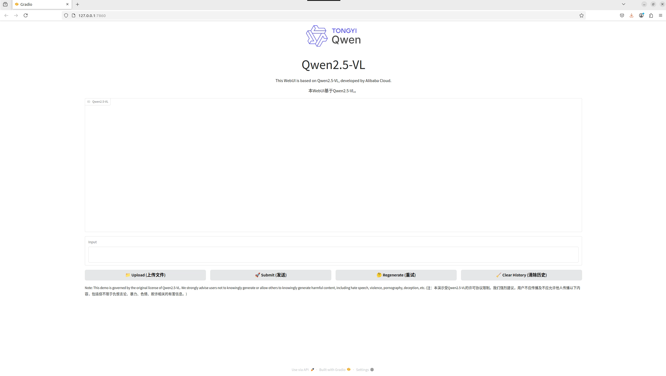Open the Firefox account profile icon

[641, 16]
